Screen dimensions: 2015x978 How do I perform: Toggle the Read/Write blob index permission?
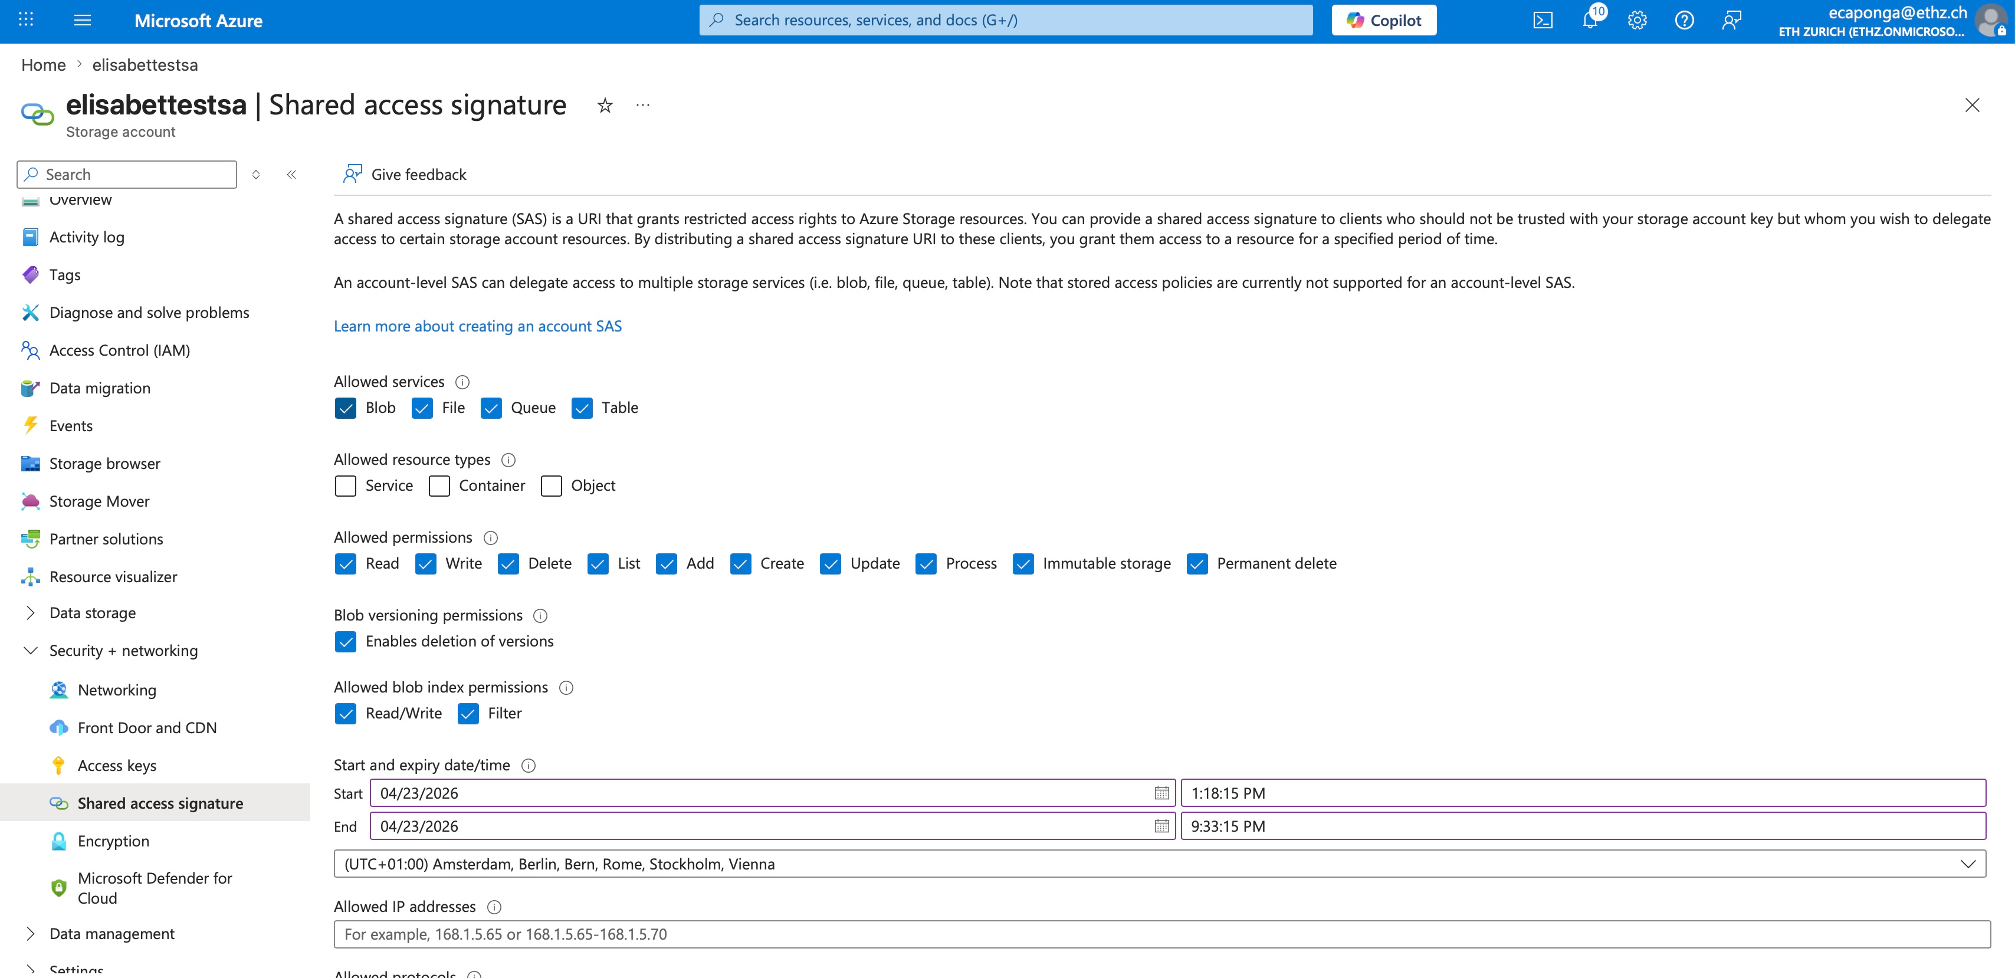pos(345,714)
